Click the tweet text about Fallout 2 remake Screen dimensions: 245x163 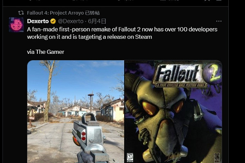(x=122, y=33)
